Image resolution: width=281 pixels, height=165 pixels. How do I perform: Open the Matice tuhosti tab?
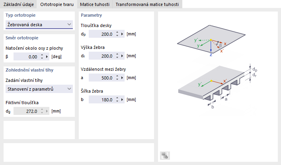pos(95,4)
